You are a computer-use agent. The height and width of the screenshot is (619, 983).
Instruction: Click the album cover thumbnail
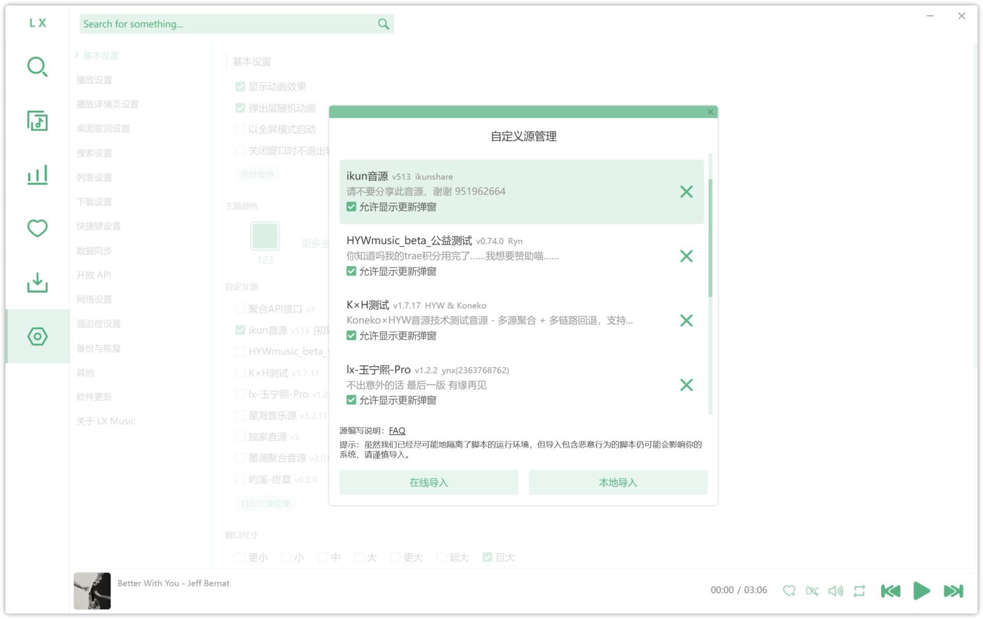pyautogui.click(x=92, y=591)
